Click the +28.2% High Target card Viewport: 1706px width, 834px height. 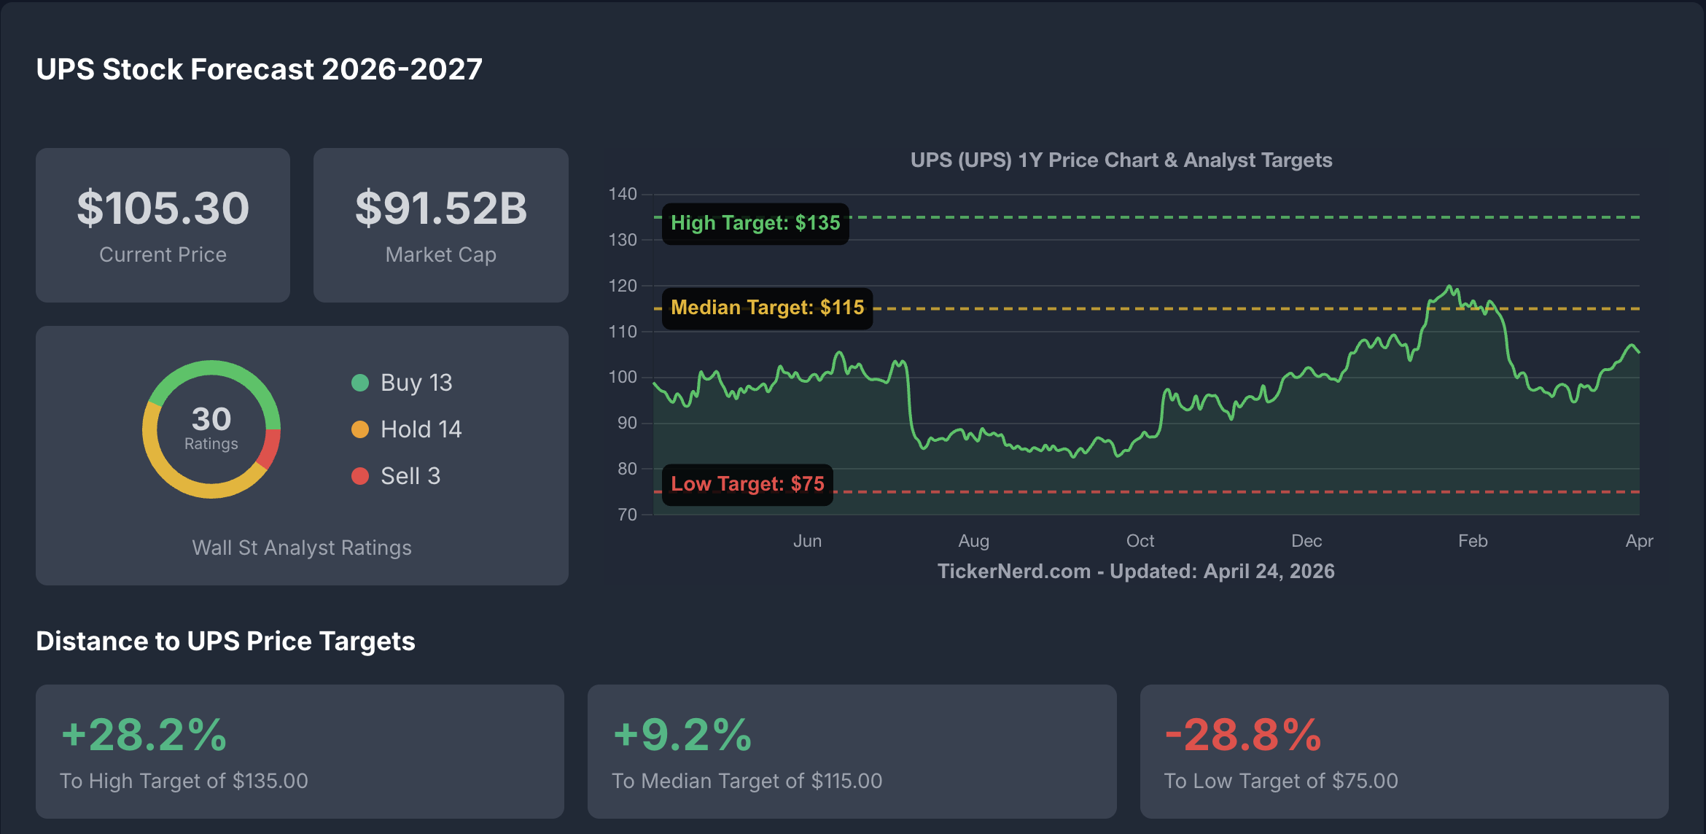300,751
